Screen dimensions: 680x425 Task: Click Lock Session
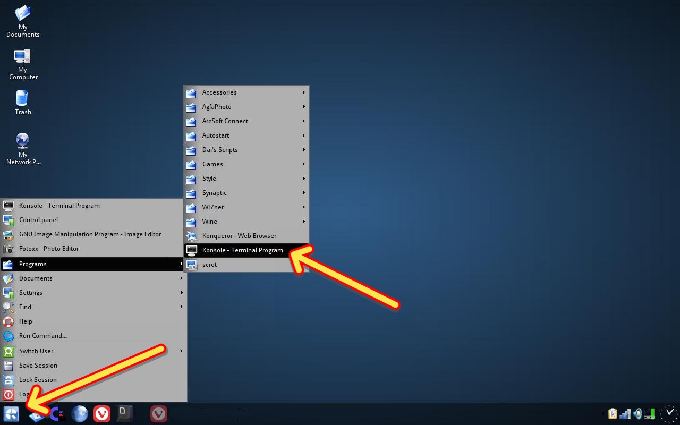tap(93, 380)
